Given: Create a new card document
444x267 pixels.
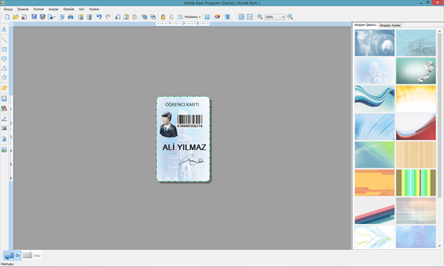Looking at the screenshot, I should pyautogui.click(x=7, y=17).
